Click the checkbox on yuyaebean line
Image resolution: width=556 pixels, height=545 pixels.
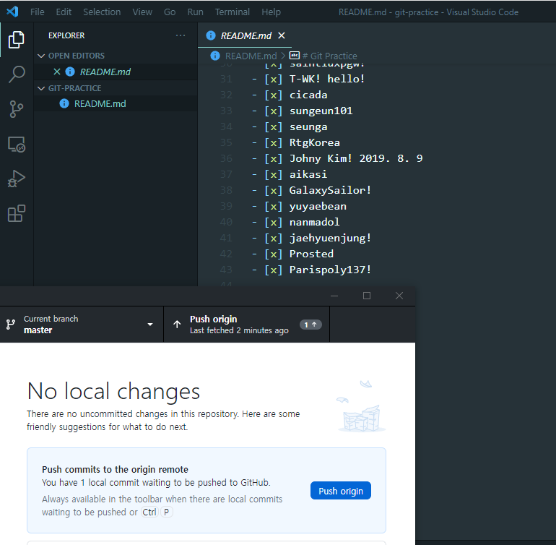click(274, 206)
